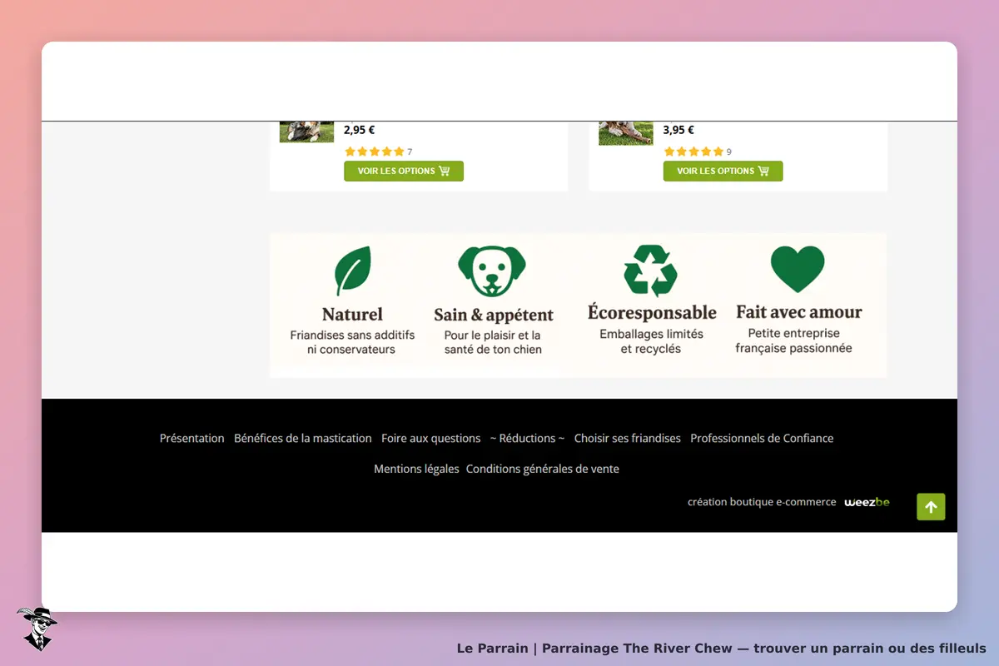Click the Écoresponsable heading text

click(x=652, y=313)
